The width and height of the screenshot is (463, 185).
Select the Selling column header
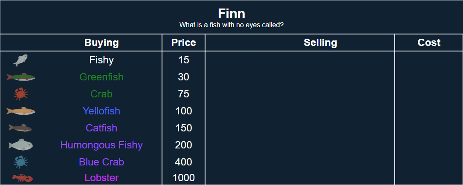[320, 43]
